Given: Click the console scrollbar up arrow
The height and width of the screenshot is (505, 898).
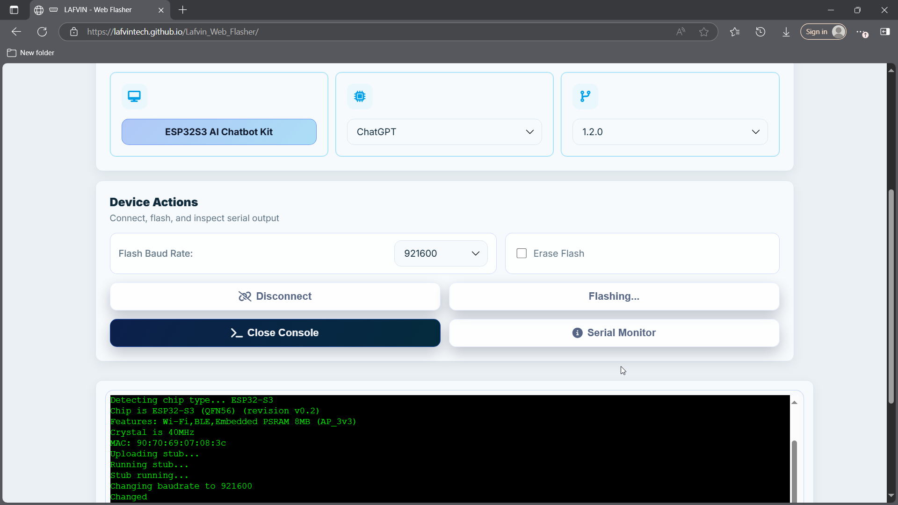Looking at the screenshot, I should 794,403.
